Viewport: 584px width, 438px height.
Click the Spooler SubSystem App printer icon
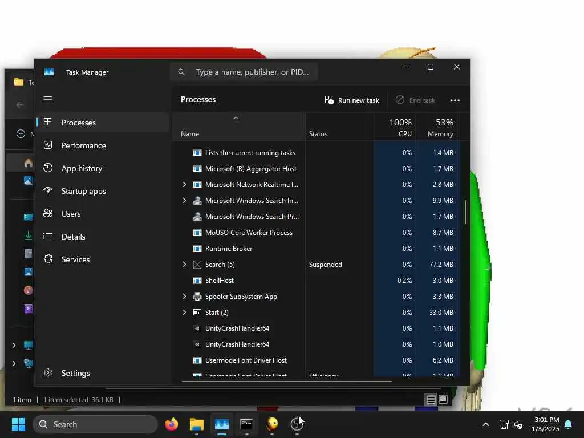(x=197, y=297)
